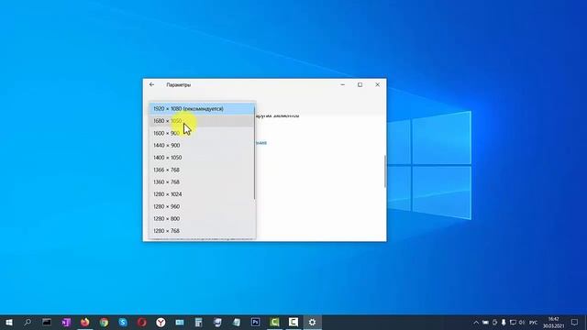This screenshot has height=330, width=587.
Task: Choose 1440 × 900 resolution
Action: (202, 146)
